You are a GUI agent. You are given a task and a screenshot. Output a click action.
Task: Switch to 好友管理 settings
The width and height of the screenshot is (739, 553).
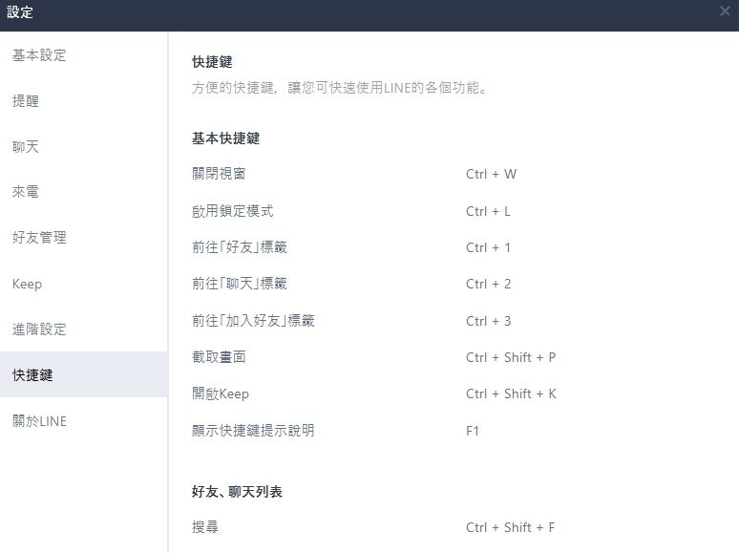(x=39, y=238)
